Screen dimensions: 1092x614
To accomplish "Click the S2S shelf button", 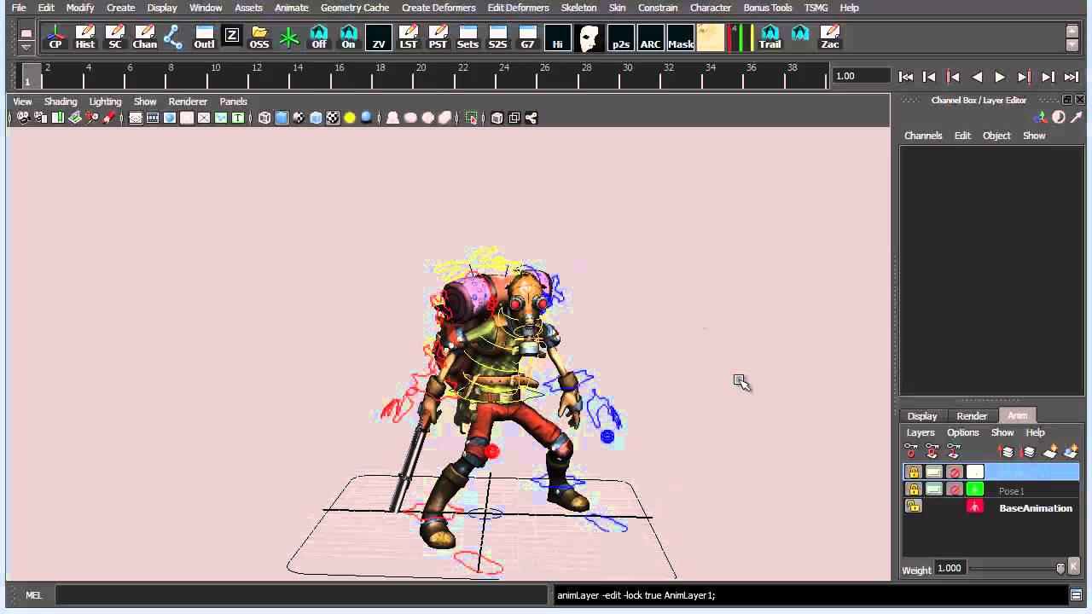I will [x=497, y=38].
